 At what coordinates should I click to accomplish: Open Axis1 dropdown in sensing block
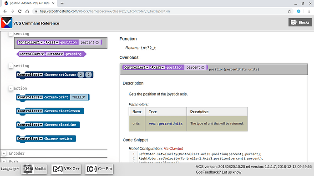pos(52,42)
